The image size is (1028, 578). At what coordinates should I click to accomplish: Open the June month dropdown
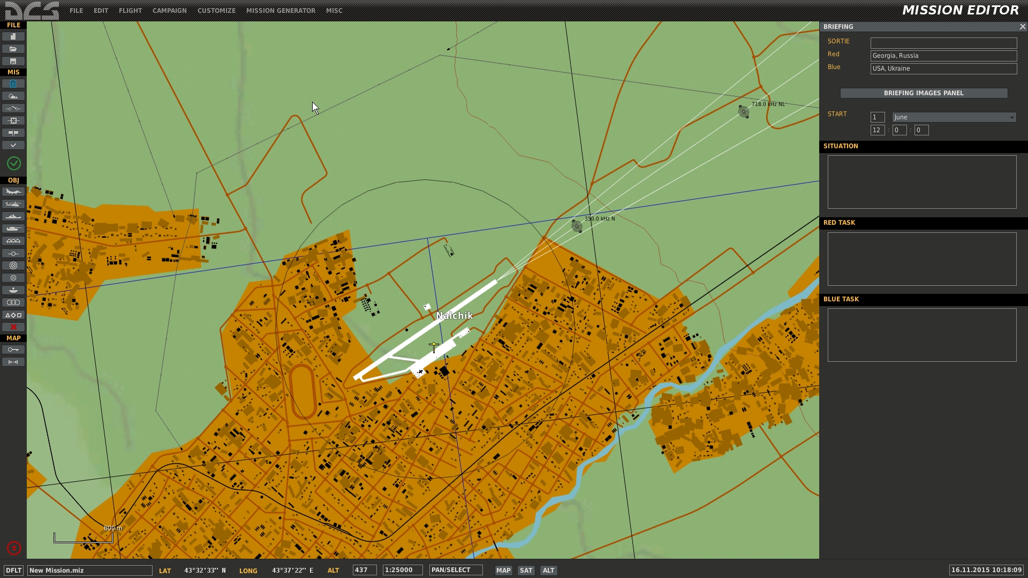click(x=954, y=117)
